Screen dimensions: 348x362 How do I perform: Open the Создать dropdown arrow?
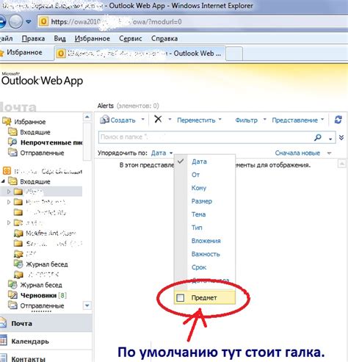pyautogui.click(x=143, y=120)
